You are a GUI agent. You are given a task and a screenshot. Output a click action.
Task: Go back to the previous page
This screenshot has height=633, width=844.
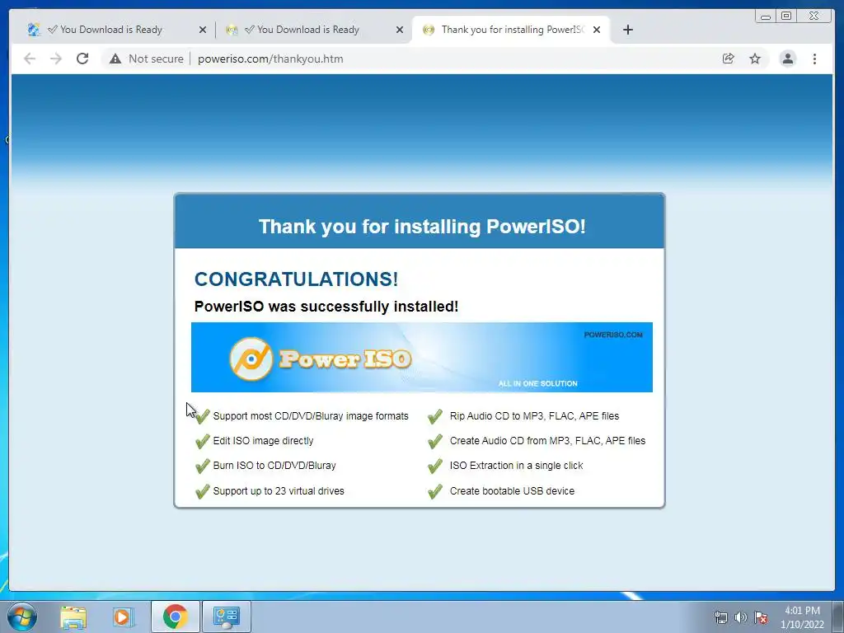tap(30, 59)
